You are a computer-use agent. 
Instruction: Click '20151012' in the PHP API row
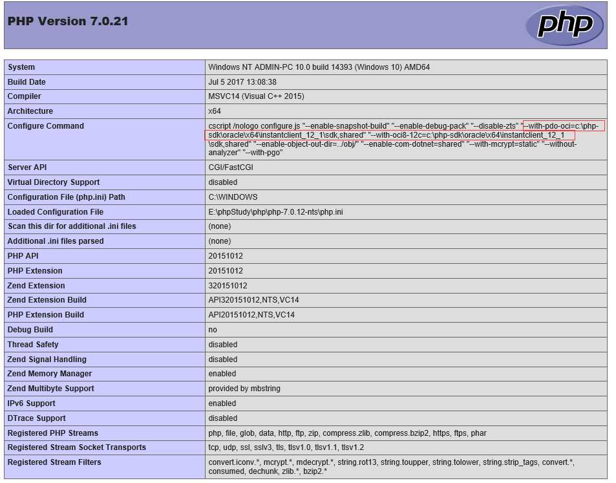(x=226, y=256)
